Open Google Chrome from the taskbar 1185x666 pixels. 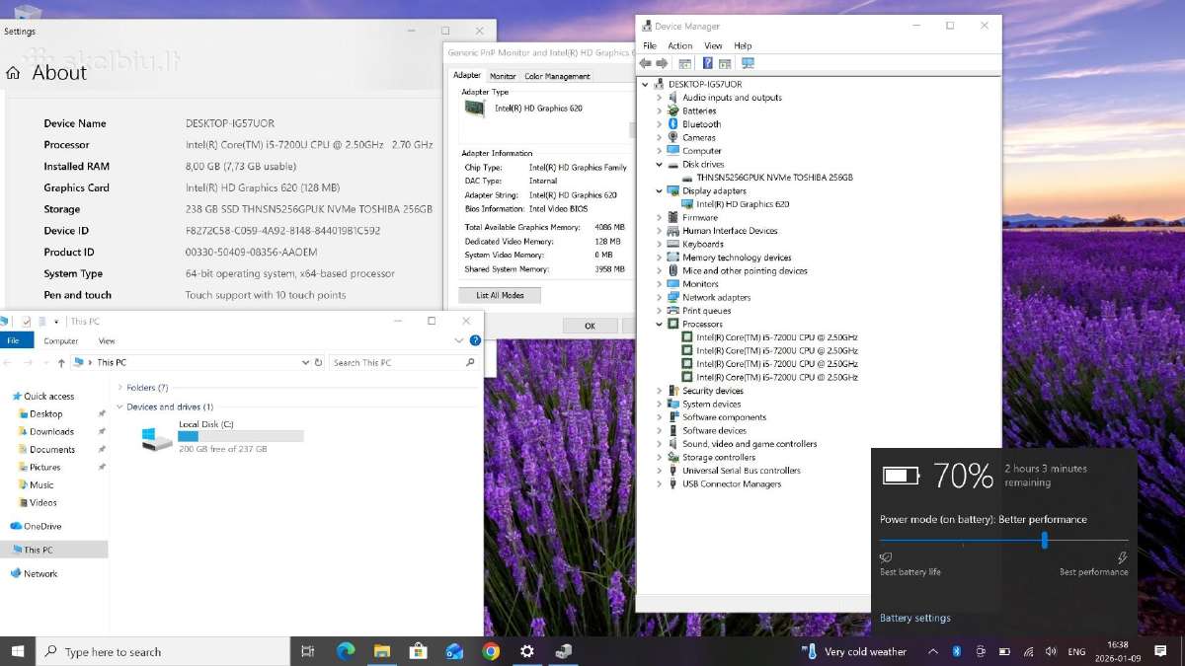pos(491,651)
